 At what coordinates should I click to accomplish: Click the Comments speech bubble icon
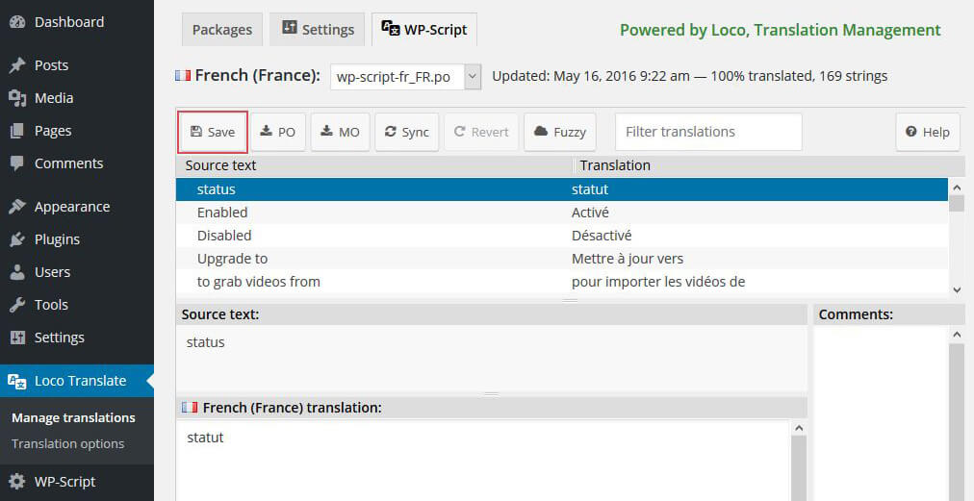pos(17,163)
